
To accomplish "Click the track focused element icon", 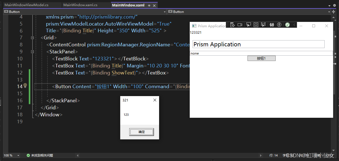I will coord(263,25).
